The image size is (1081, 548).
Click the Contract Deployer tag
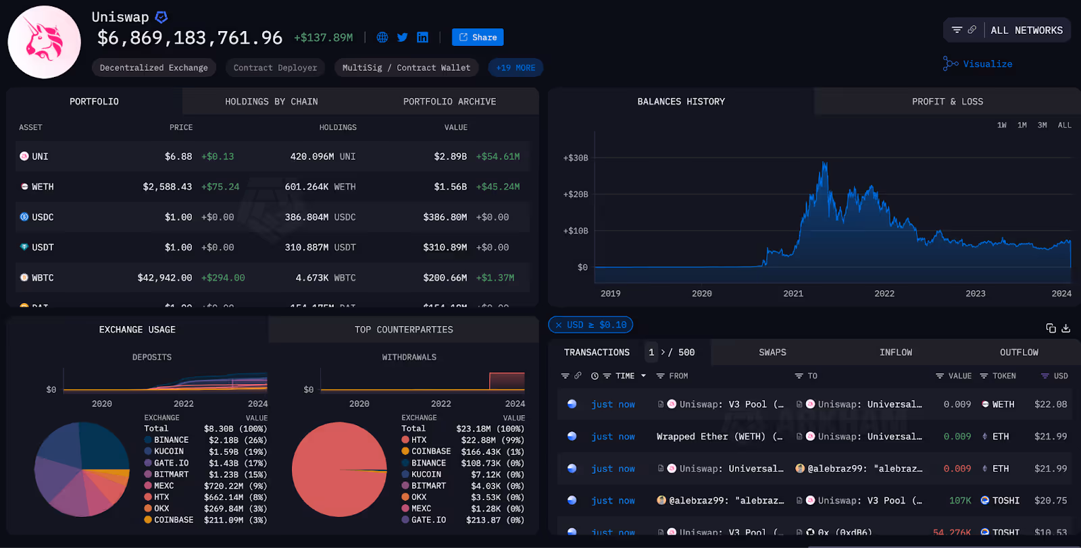pos(275,67)
